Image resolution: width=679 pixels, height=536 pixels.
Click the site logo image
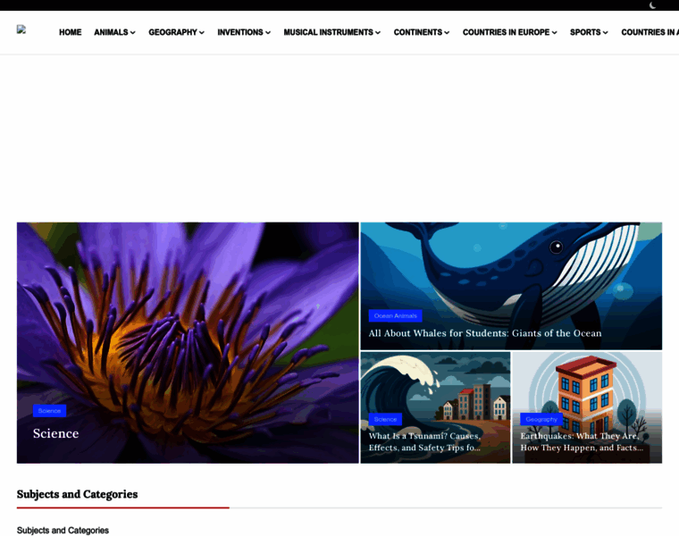point(21,29)
